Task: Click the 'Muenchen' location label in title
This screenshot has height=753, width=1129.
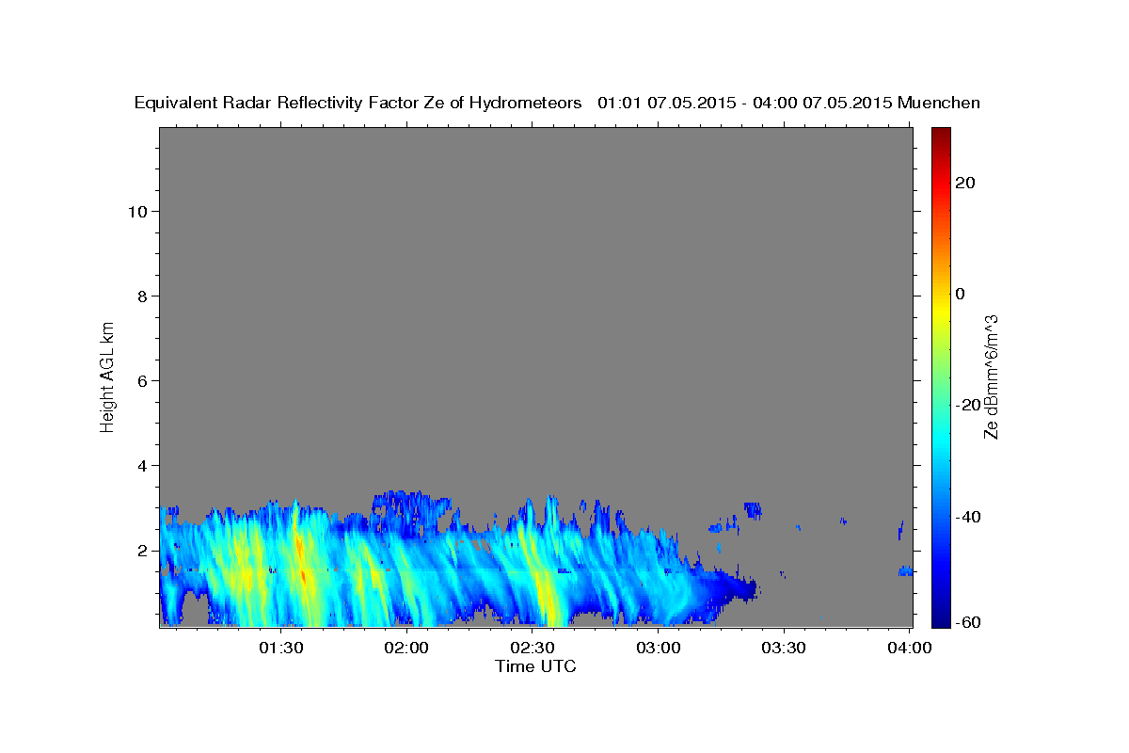Action: pos(939,104)
